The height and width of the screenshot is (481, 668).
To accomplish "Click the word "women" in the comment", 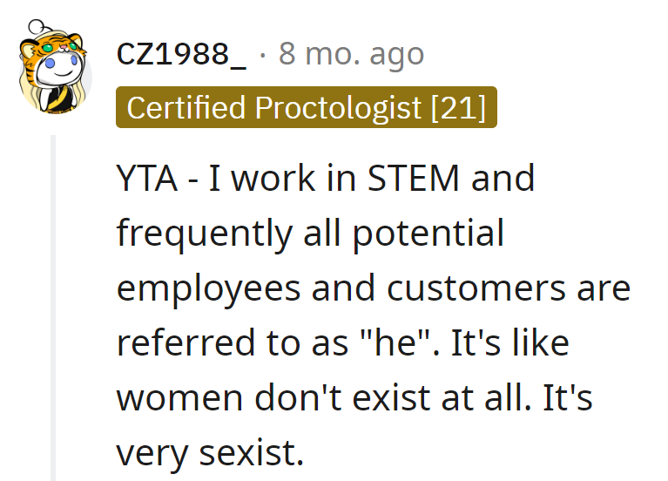I will coord(179,397).
